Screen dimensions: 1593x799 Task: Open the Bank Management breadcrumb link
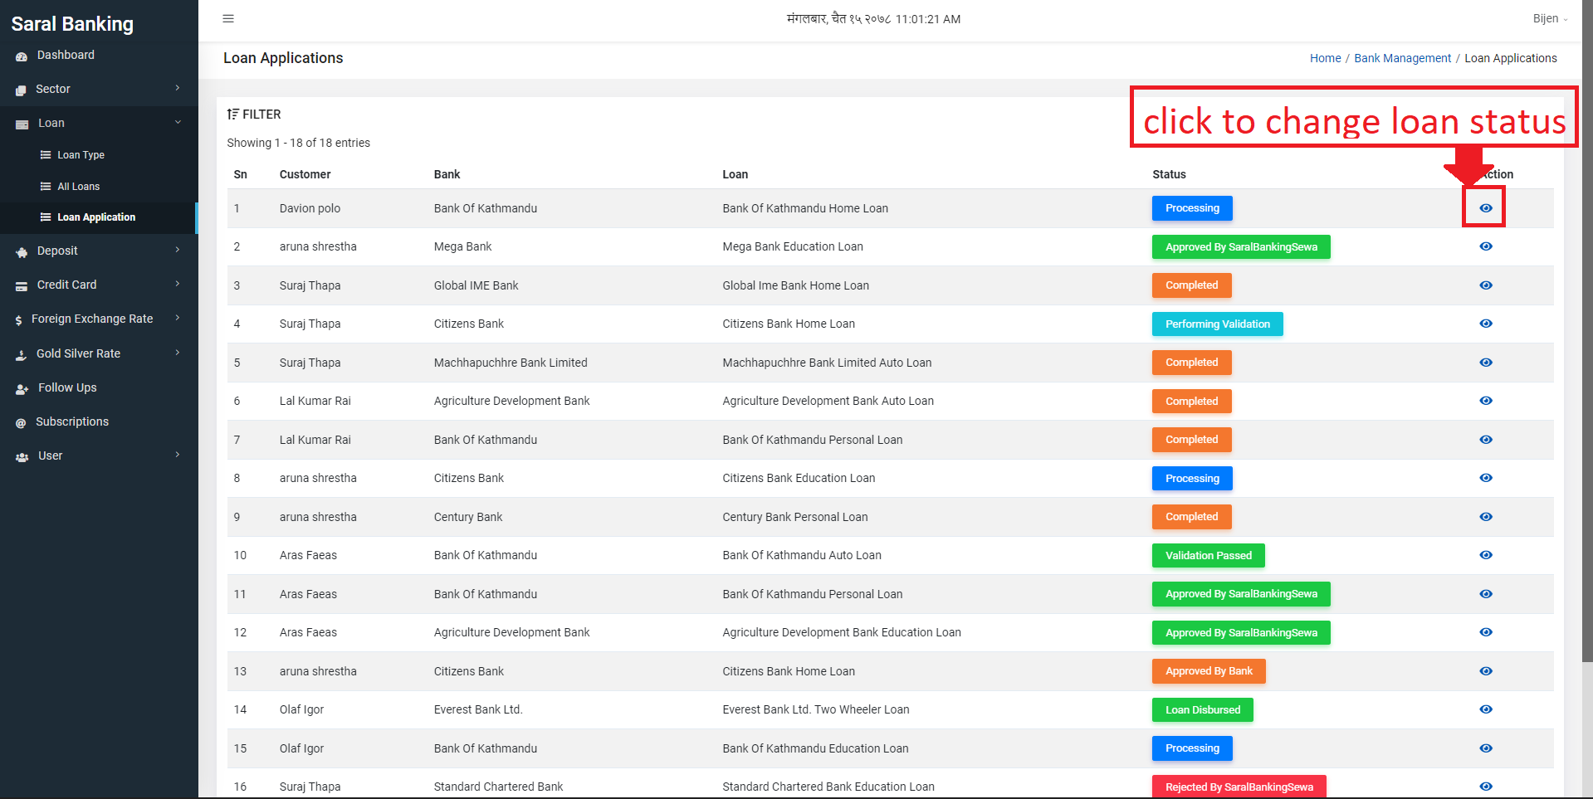1402,58
